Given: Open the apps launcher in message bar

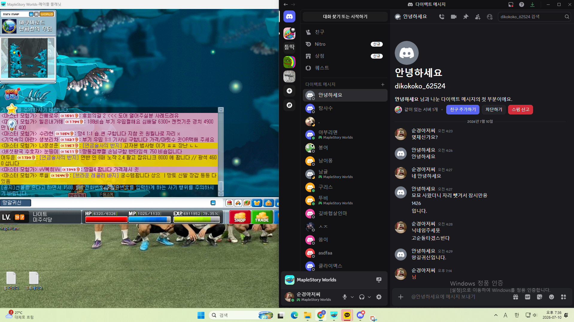Looking at the screenshot, I should [x=564, y=297].
